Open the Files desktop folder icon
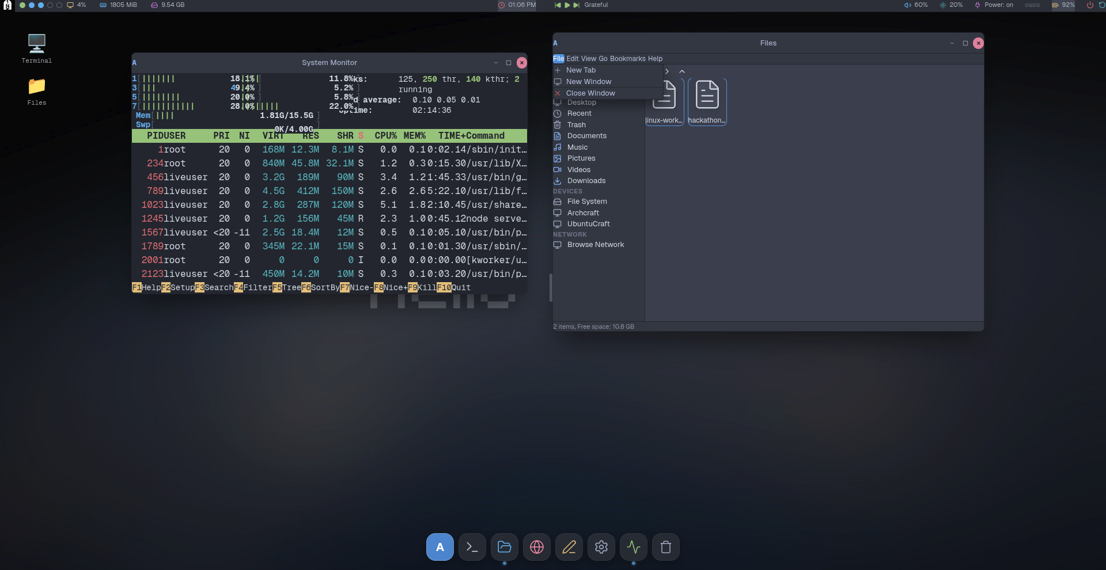The width and height of the screenshot is (1106, 570). click(37, 92)
